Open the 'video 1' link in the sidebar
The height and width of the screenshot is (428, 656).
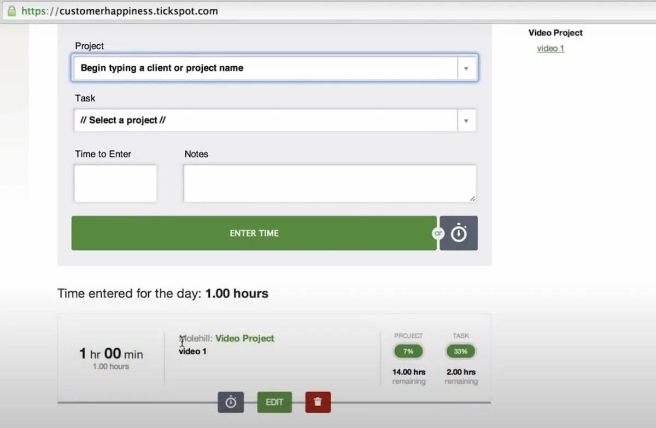click(550, 49)
